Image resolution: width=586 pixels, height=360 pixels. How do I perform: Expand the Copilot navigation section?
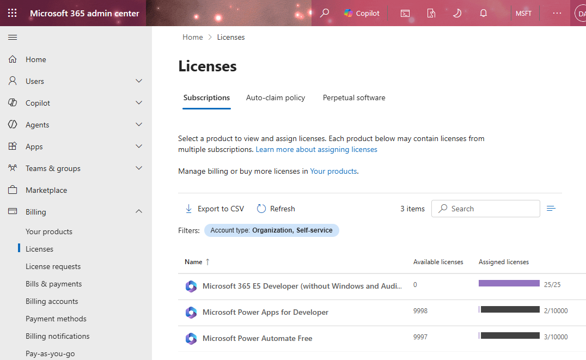tap(139, 103)
